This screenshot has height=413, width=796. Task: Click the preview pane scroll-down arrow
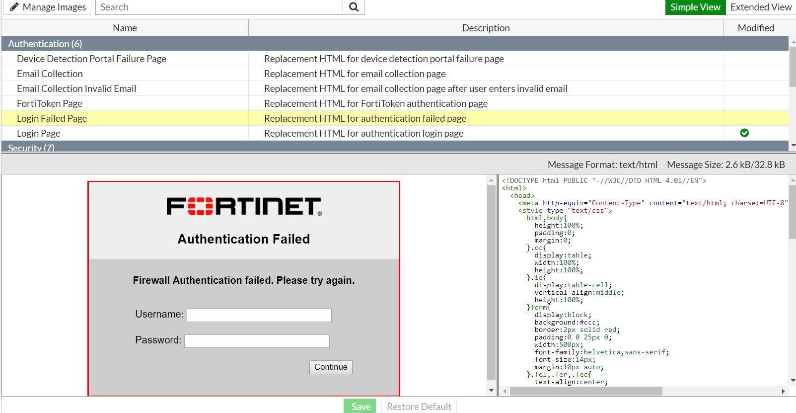[492, 391]
